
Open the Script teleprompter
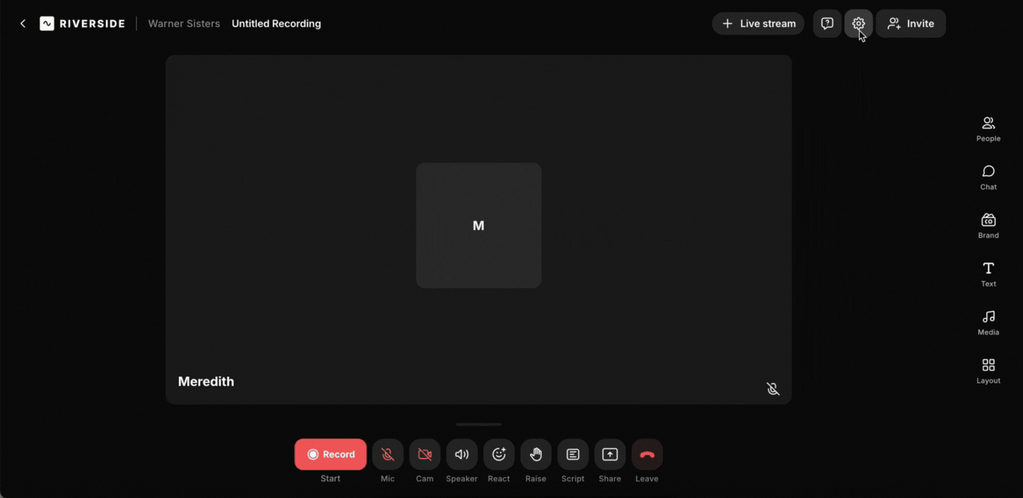573,454
